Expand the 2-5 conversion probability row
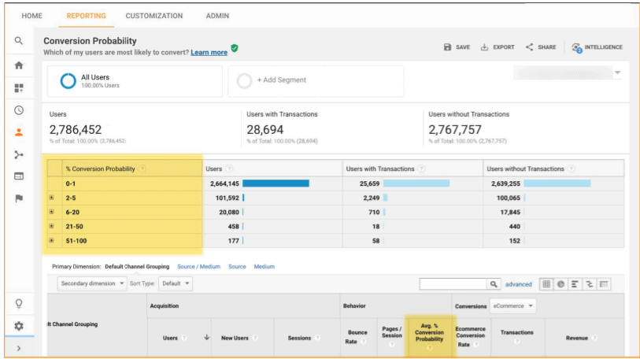The width and height of the screenshot is (640, 359). 52,198
